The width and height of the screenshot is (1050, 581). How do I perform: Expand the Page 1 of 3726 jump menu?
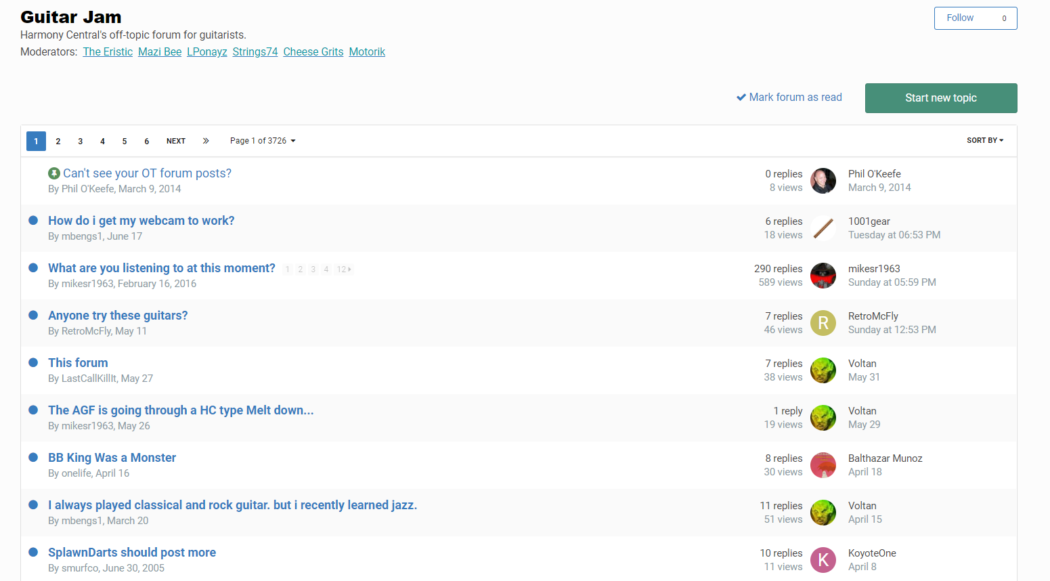click(263, 141)
